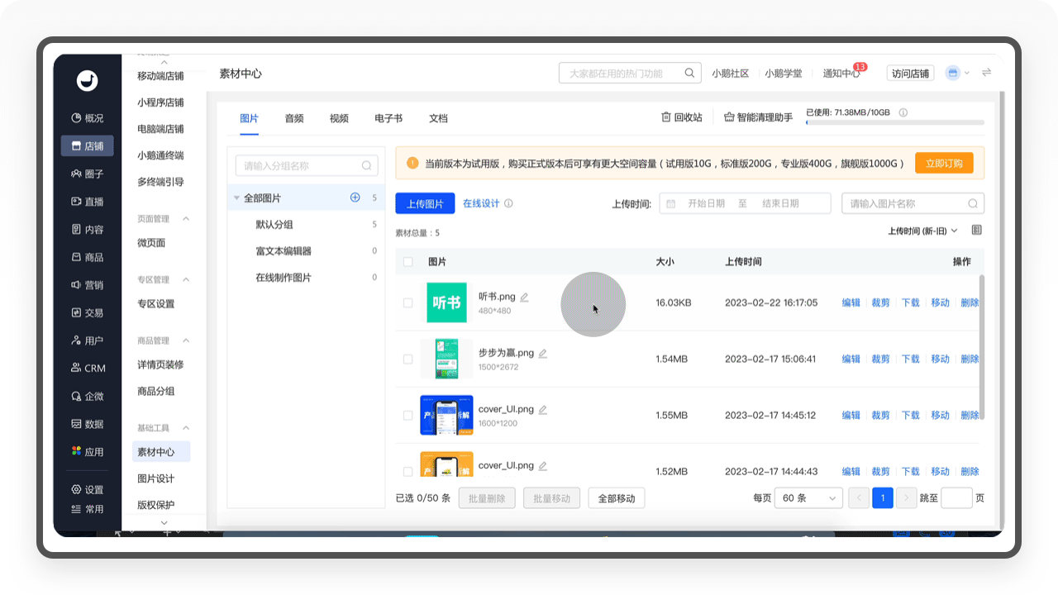Open 应用 in the sidebar

click(87, 452)
